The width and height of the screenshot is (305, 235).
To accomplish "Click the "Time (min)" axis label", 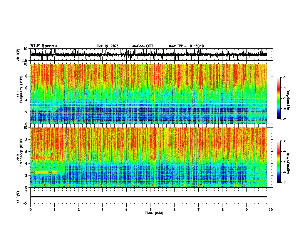I will 154,213.
